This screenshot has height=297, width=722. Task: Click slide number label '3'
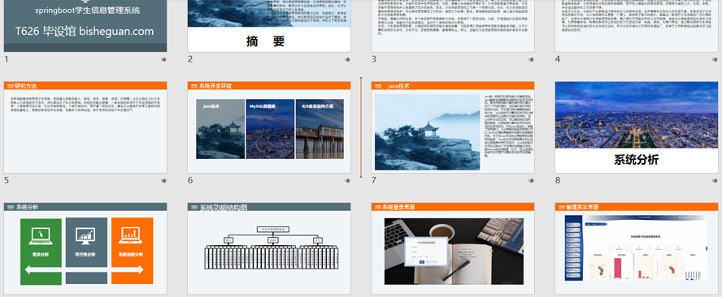point(373,59)
